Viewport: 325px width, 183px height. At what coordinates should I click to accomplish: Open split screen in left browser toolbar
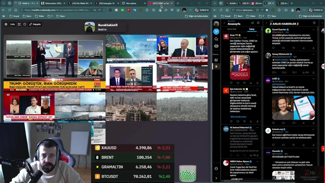point(154,10)
